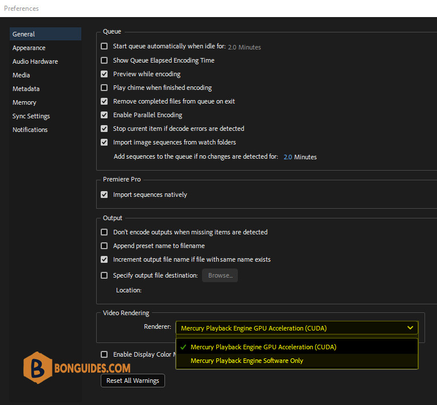Choose Mercury Playback Engine GPU Acceleration (CUDA) option
Image resolution: width=437 pixels, height=405 pixels.
(x=297, y=347)
